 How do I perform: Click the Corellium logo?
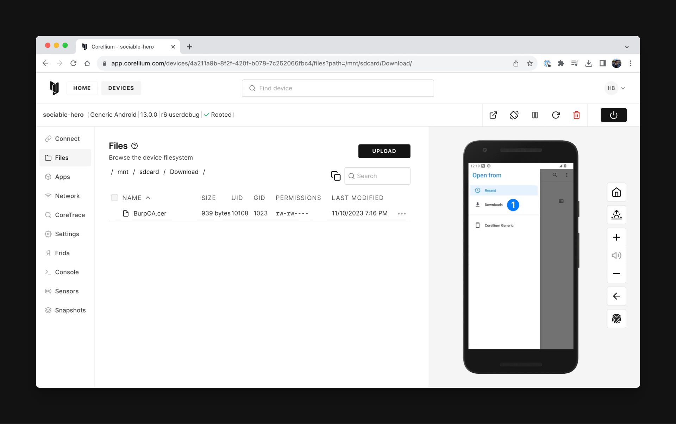tap(54, 88)
